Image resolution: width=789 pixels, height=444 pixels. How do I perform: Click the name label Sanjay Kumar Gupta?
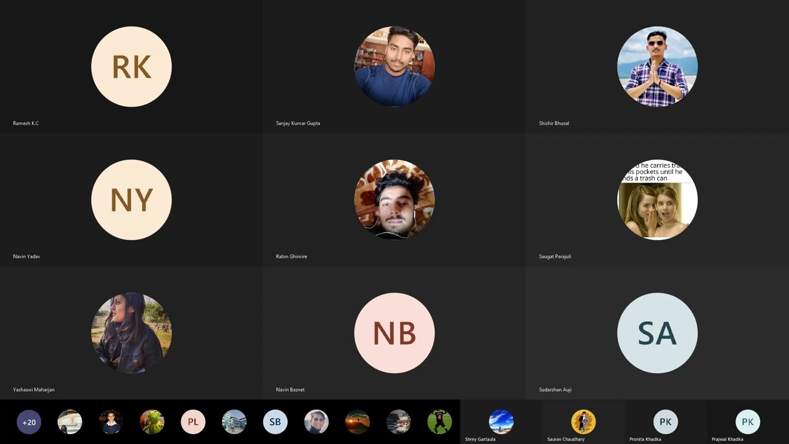pos(298,123)
